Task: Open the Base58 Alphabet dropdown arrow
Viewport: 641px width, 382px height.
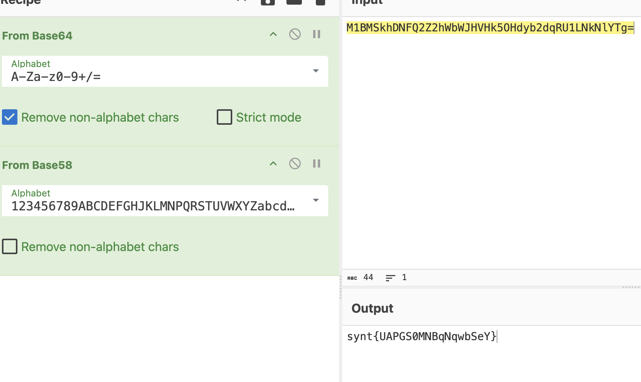Action: point(316,200)
